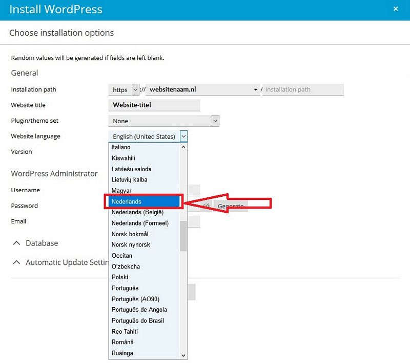410x363 pixels.
Task: Choose Lietuvių kalba language
Action: click(x=144, y=180)
